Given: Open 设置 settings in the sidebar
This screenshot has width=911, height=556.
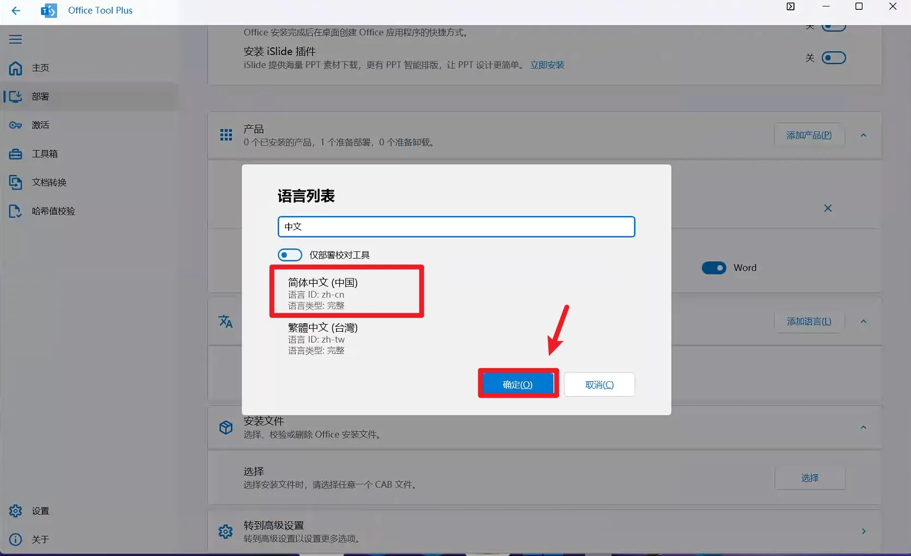Looking at the screenshot, I should (x=89, y=511).
